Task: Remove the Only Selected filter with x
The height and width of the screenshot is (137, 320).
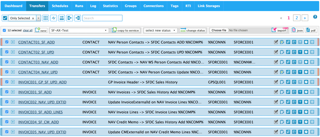Action: pyautogui.click(x=33, y=18)
